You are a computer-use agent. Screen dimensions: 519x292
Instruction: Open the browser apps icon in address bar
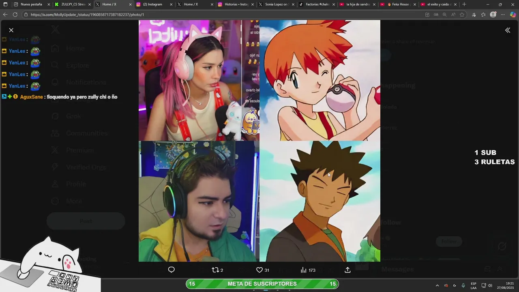pos(427,15)
